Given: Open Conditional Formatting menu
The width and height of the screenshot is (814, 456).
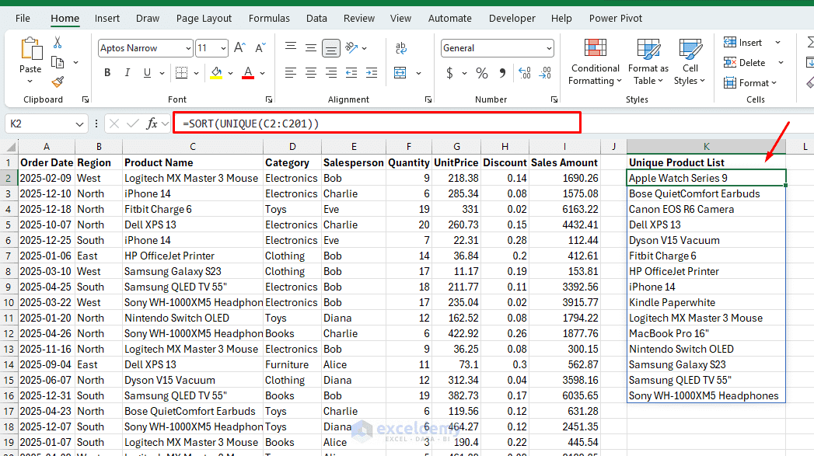Looking at the screenshot, I should pyautogui.click(x=595, y=61).
